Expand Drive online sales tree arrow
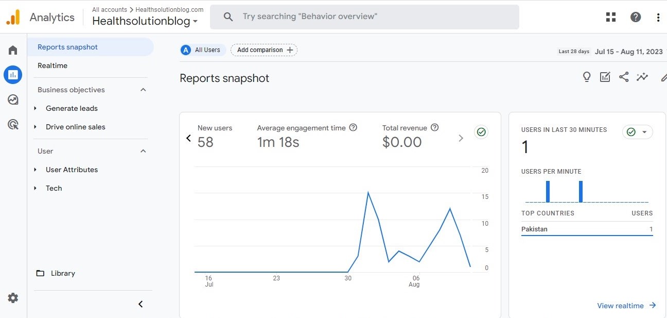 pyautogui.click(x=35, y=127)
